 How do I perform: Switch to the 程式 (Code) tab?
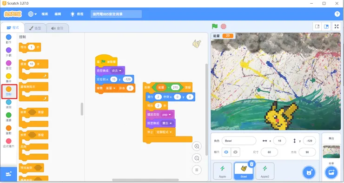pos(13,27)
